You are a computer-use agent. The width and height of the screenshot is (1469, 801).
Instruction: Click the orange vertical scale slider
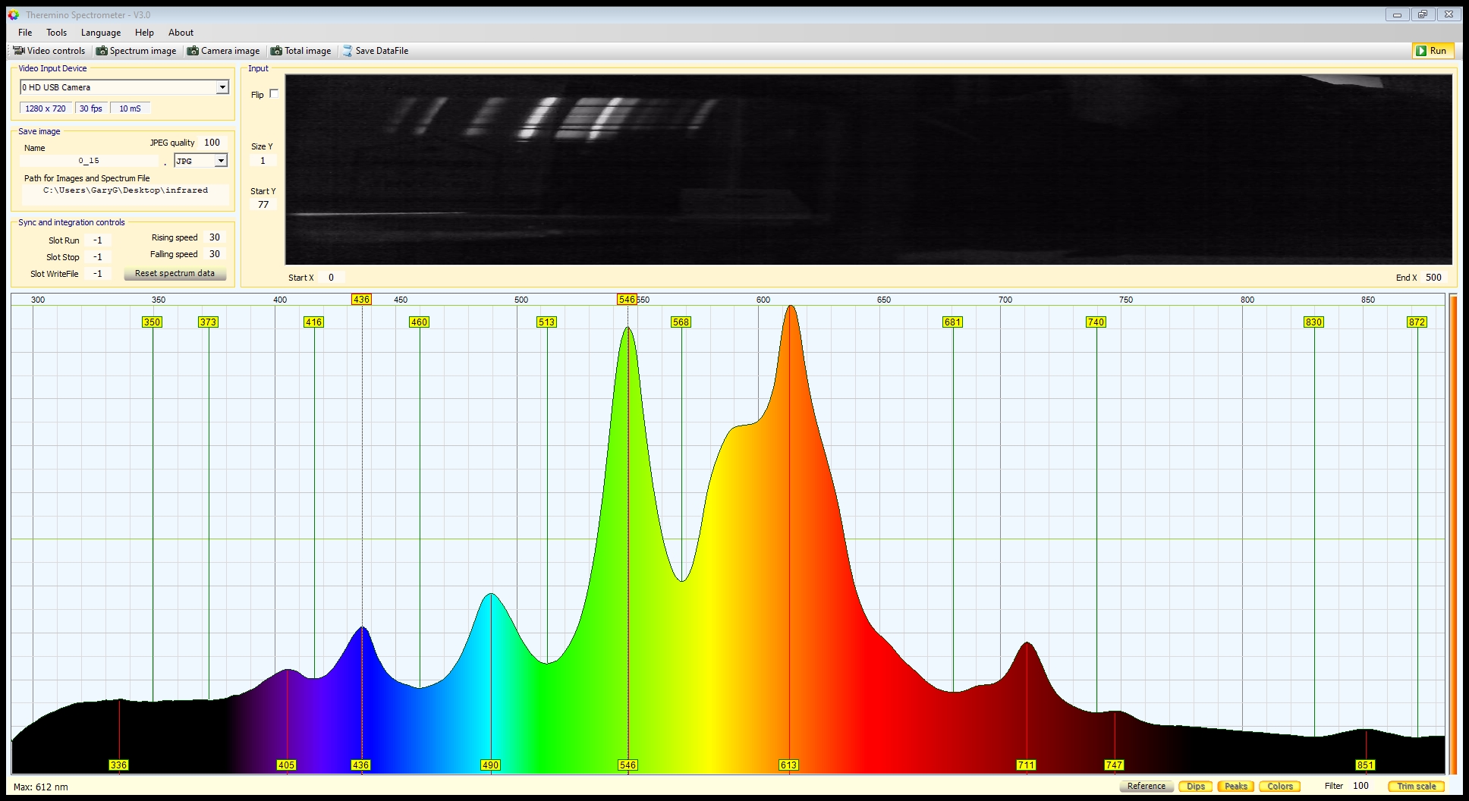1453,531
